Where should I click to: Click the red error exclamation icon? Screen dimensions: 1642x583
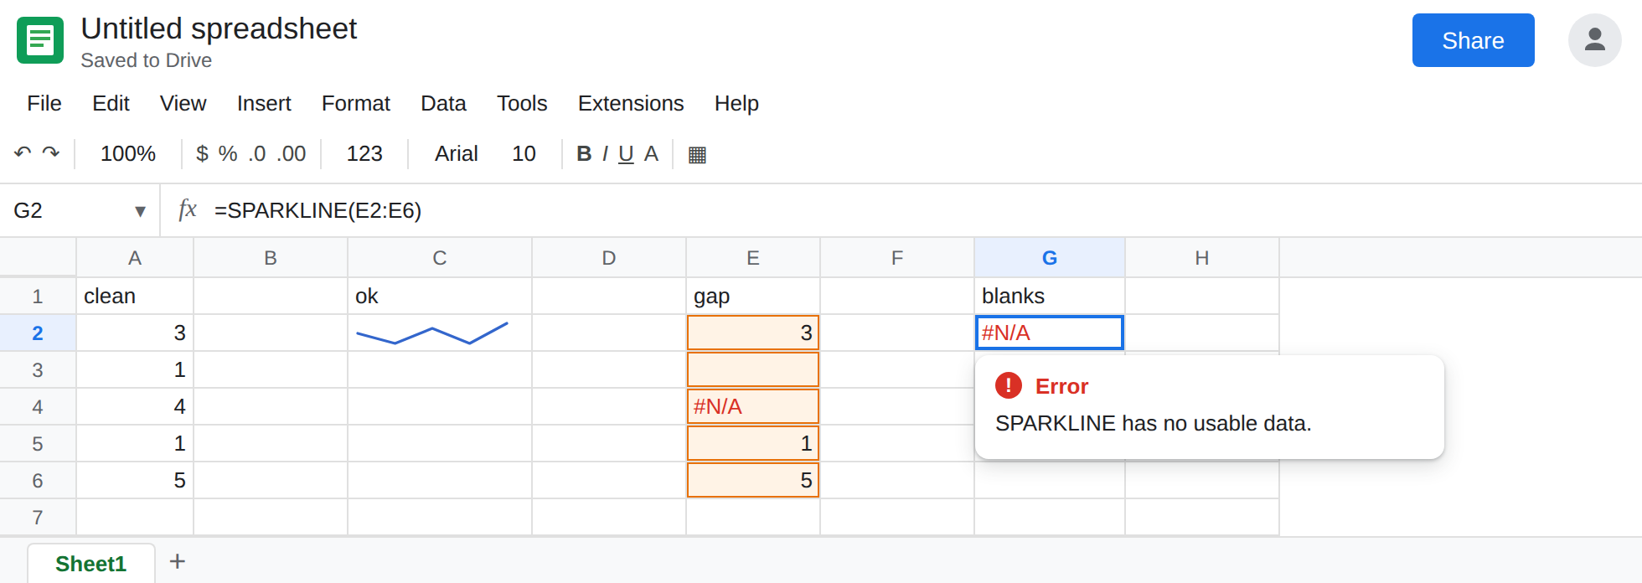click(1009, 385)
